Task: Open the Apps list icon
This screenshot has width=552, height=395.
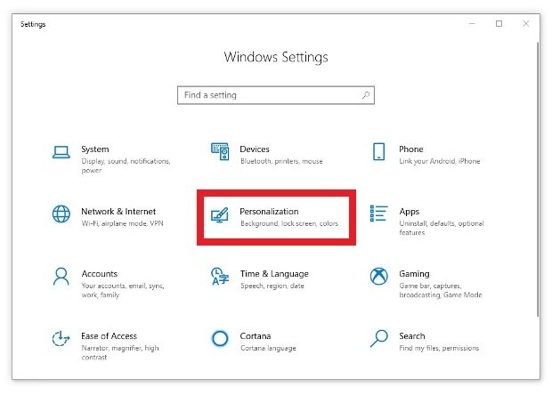Action: pyautogui.click(x=378, y=214)
